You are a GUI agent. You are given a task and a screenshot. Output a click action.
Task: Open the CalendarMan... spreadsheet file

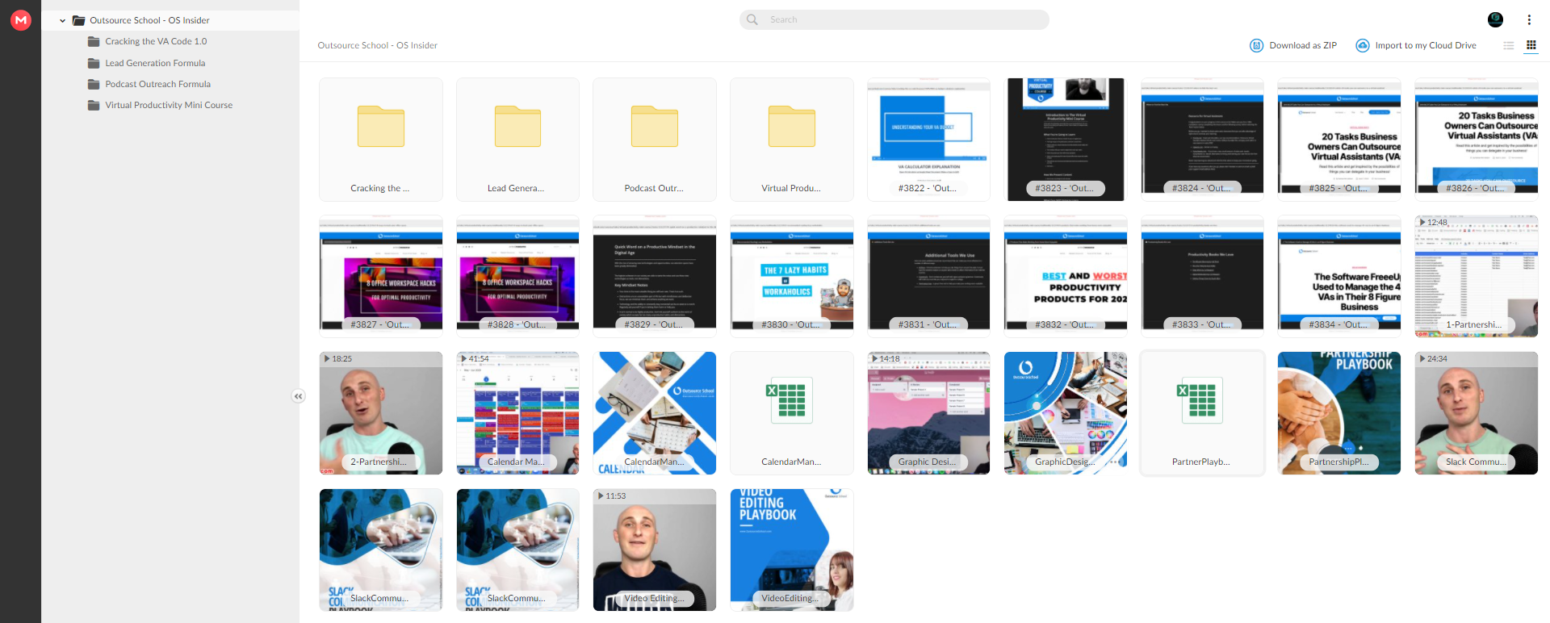coord(792,413)
